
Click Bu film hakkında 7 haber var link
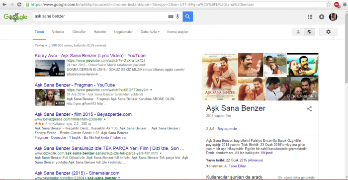105,138
